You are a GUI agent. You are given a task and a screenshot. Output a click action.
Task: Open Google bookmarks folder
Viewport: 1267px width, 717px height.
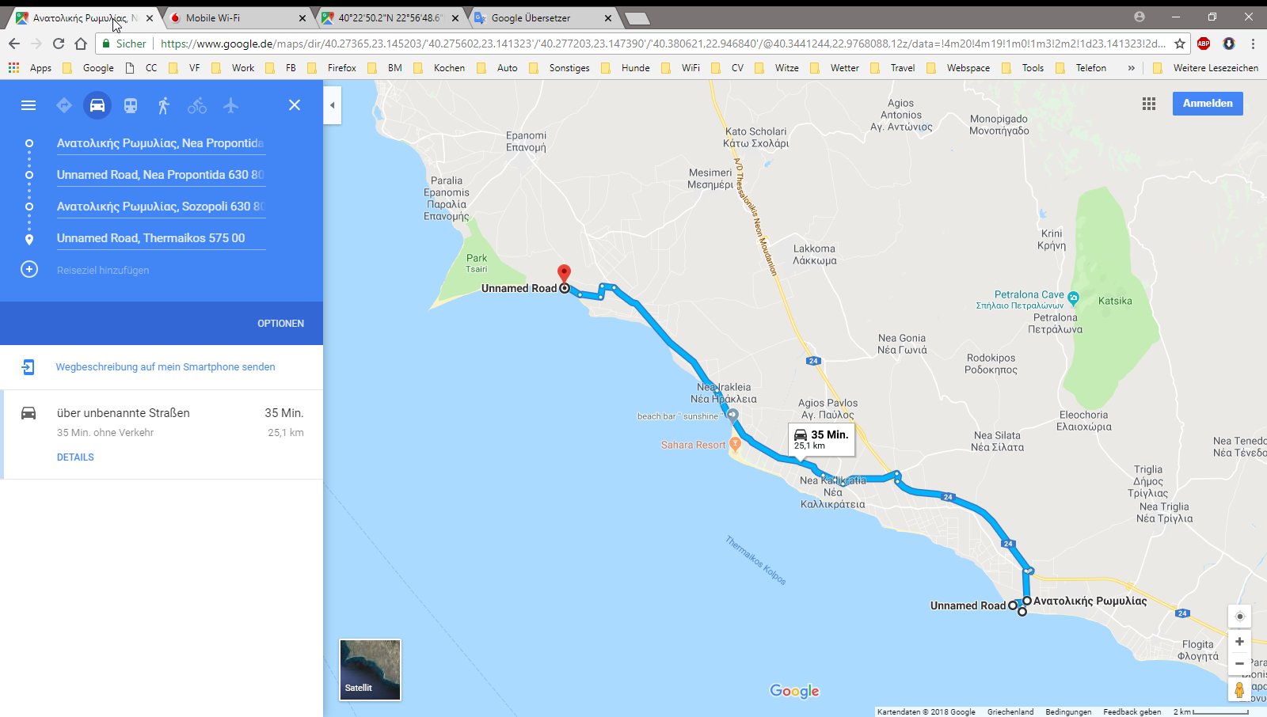coord(88,68)
